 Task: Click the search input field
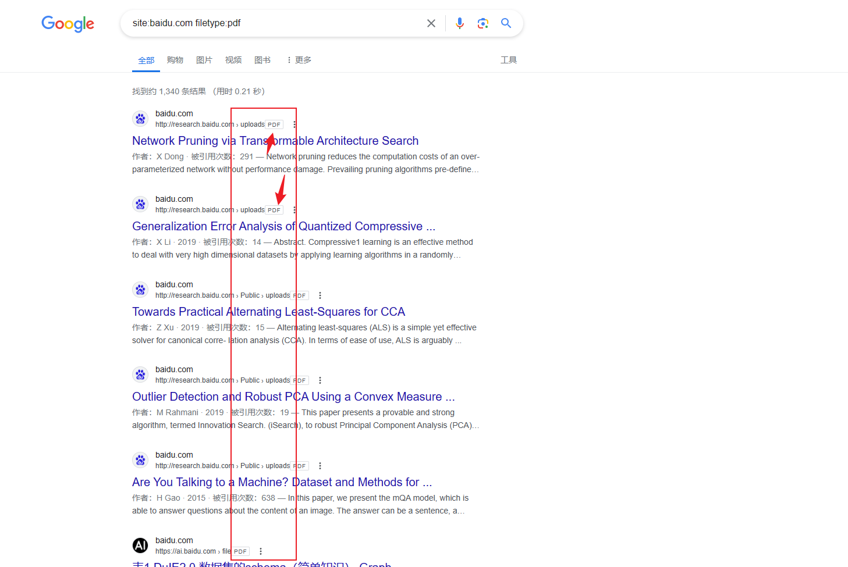(274, 23)
